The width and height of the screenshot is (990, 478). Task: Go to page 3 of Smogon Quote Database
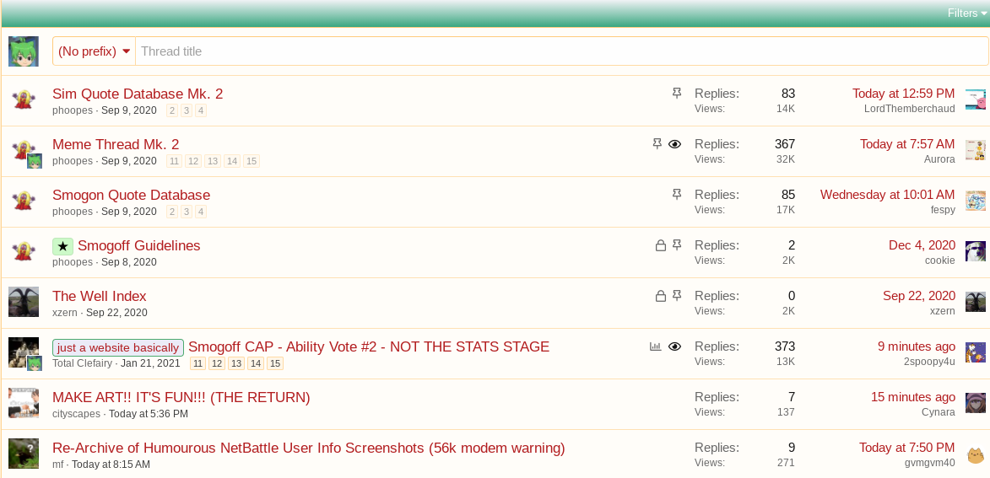click(x=187, y=212)
